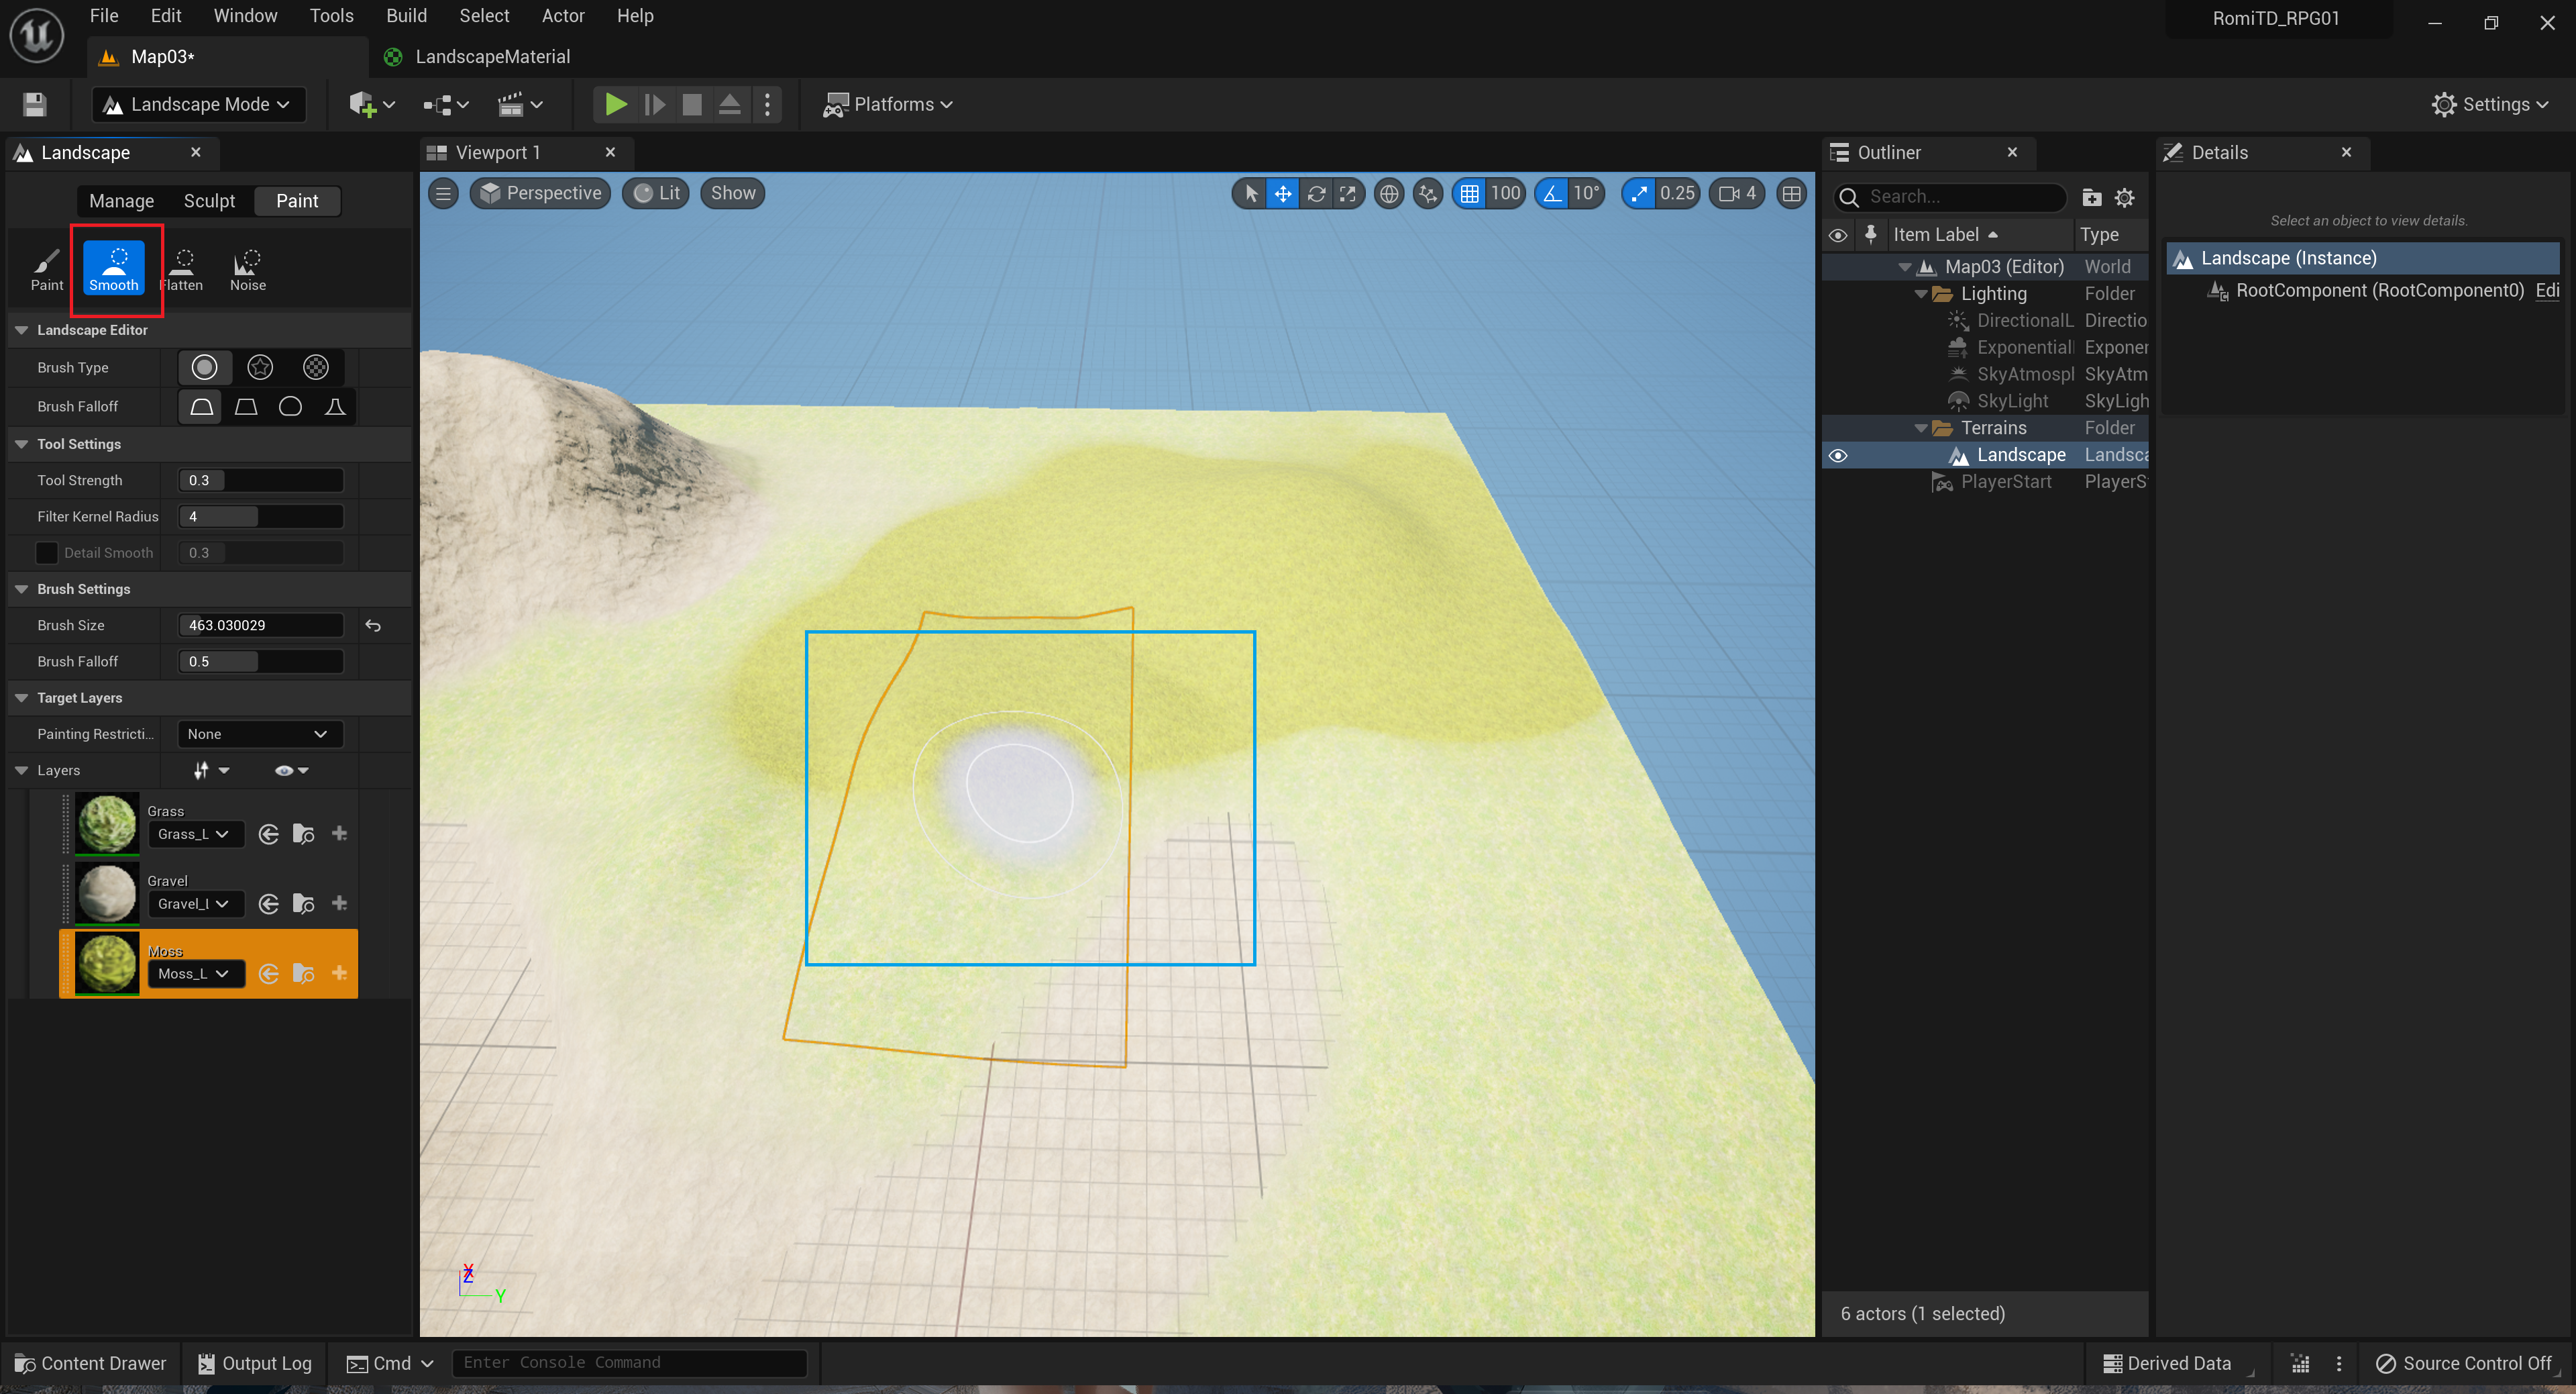Image resolution: width=2576 pixels, height=1394 pixels.
Task: Collapse the Tool Settings section
Action: coord(22,444)
